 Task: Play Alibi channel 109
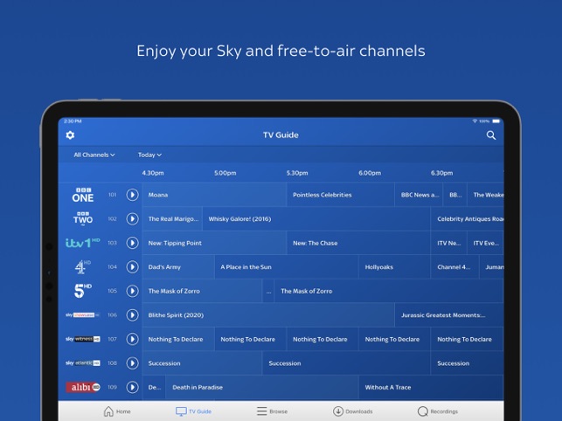coord(132,387)
